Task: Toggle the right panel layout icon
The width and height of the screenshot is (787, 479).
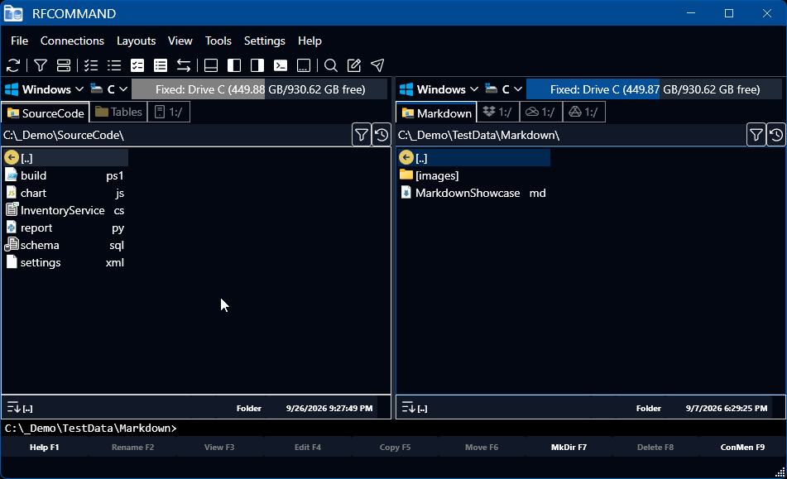Action: pos(257,65)
